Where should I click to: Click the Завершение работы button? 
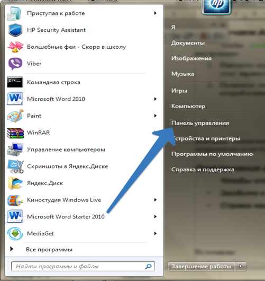201,266
